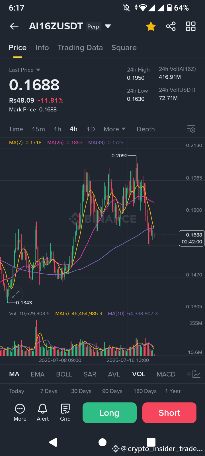Tap the red Short button
This screenshot has width=205, height=456.
[169, 413]
